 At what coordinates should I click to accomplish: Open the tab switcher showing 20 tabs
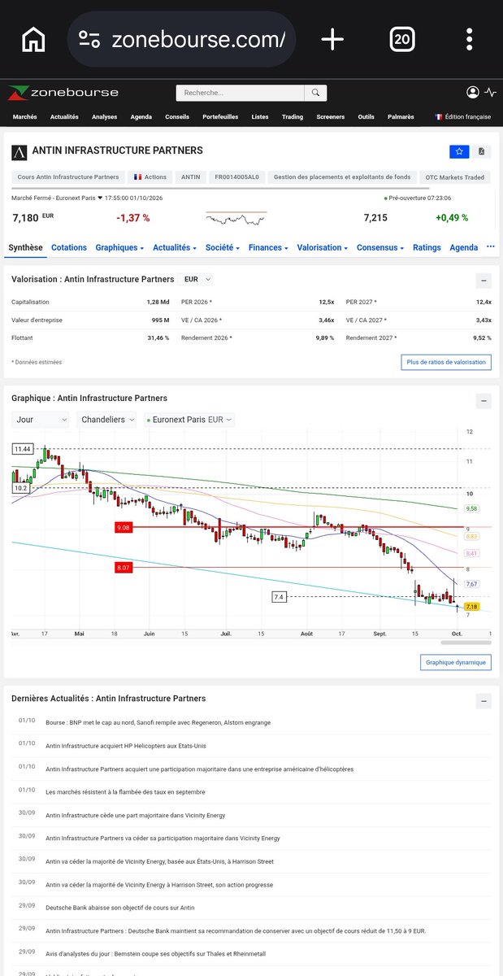coord(401,39)
